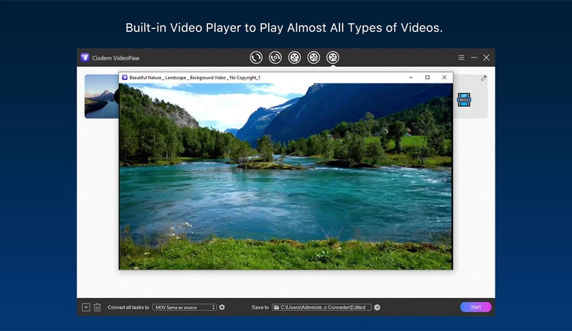Screen dimensions: 572x331
Task: Click the Cisdem VideoPaw logo icon
Action: click(85, 57)
